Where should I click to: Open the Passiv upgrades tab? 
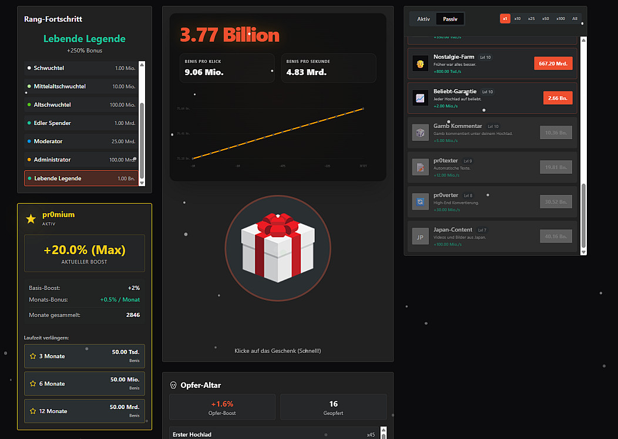[x=450, y=19]
